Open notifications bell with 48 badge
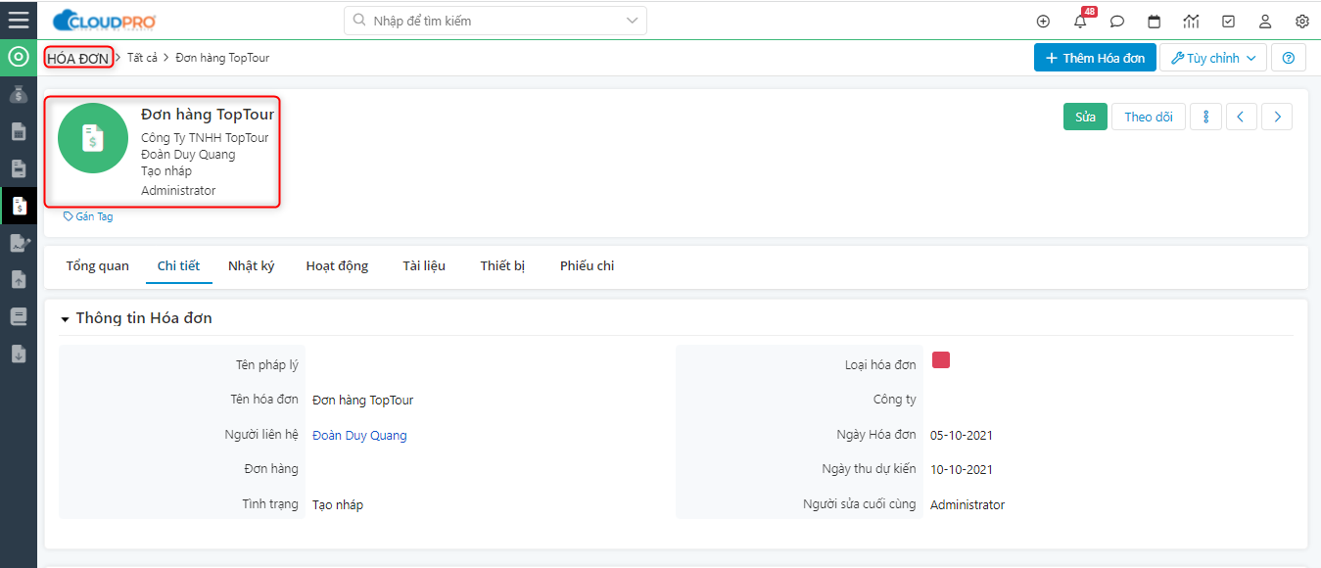The image size is (1321, 568). [1081, 21]
